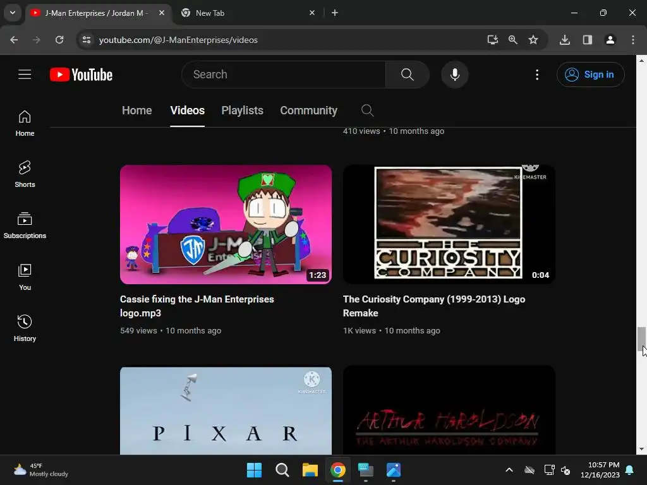This screenshot has height=485, width=647.
Task: Select the channel Videos tab
Action: (187, 111)
